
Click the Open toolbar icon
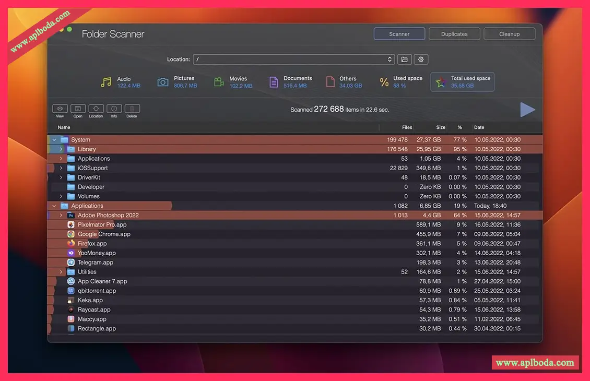pyautogui.click(x=78, y=109)
